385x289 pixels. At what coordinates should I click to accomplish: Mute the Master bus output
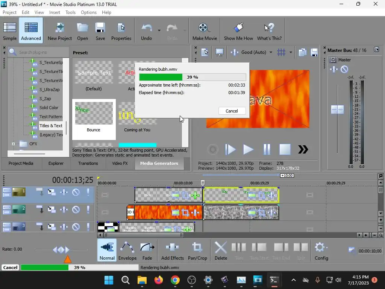click(x=344, y=69)
